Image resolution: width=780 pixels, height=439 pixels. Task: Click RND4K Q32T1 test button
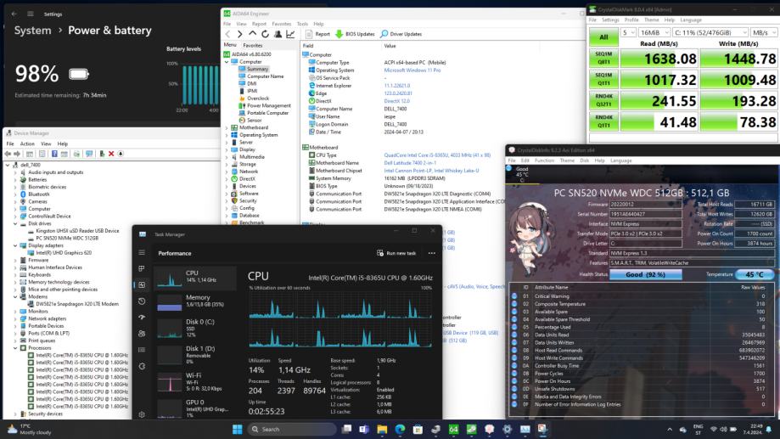(603, 100)
